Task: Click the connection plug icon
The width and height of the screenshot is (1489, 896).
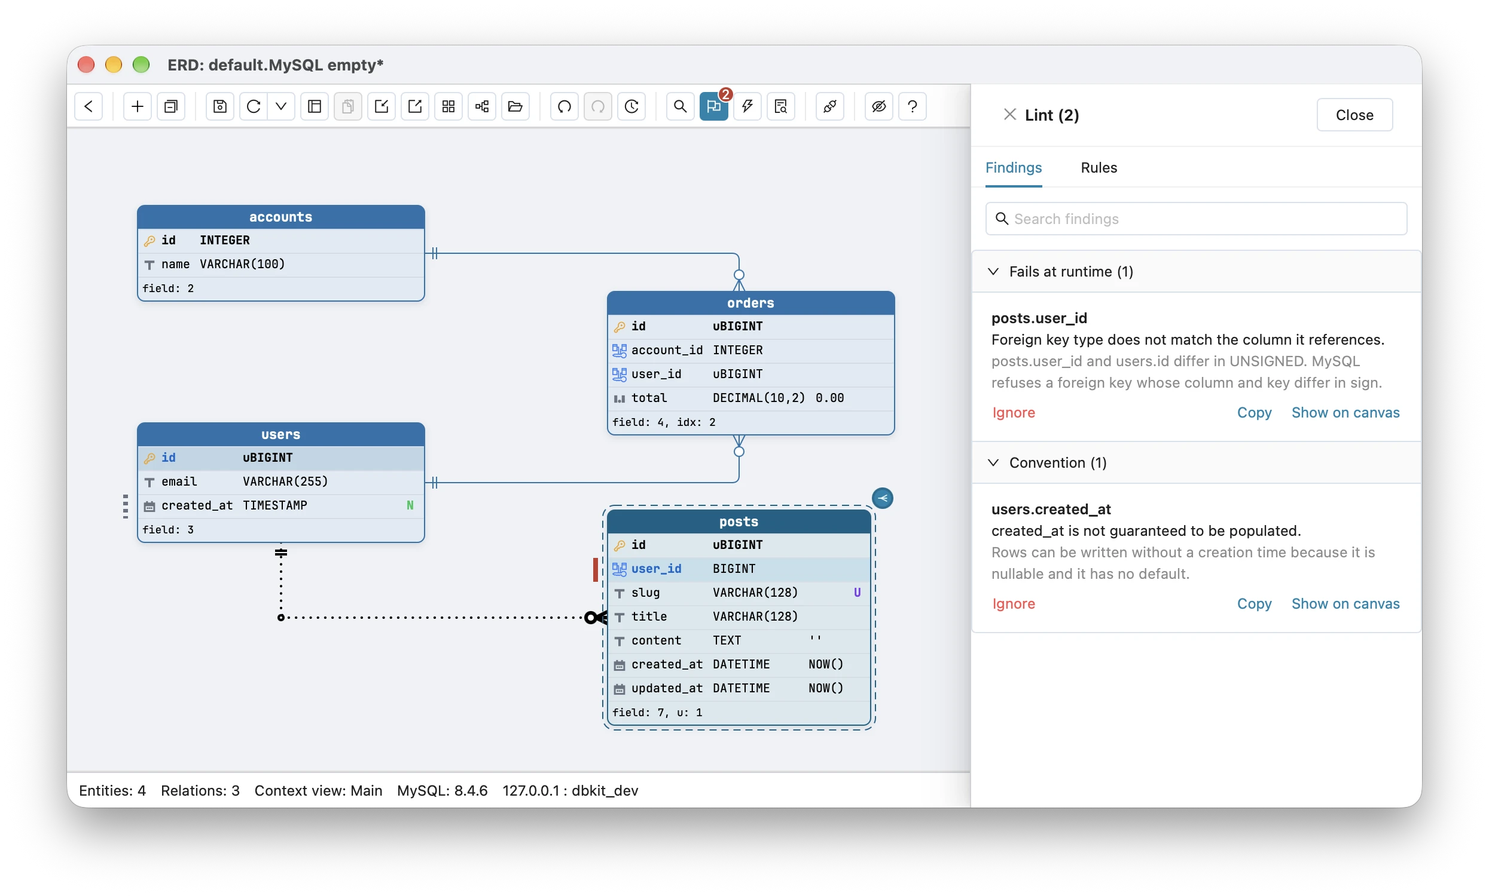Action: [x=829, y=106]
